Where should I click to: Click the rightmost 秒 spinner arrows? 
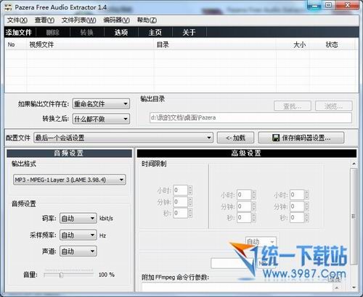307,217
